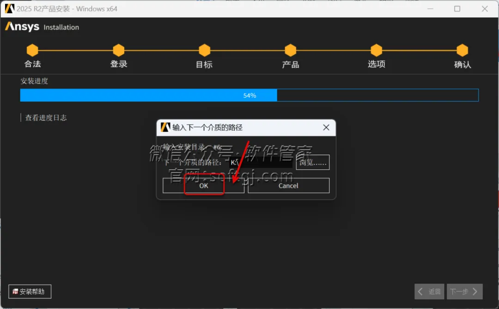Open the 安装帮助 PDF help

(30, 291)
